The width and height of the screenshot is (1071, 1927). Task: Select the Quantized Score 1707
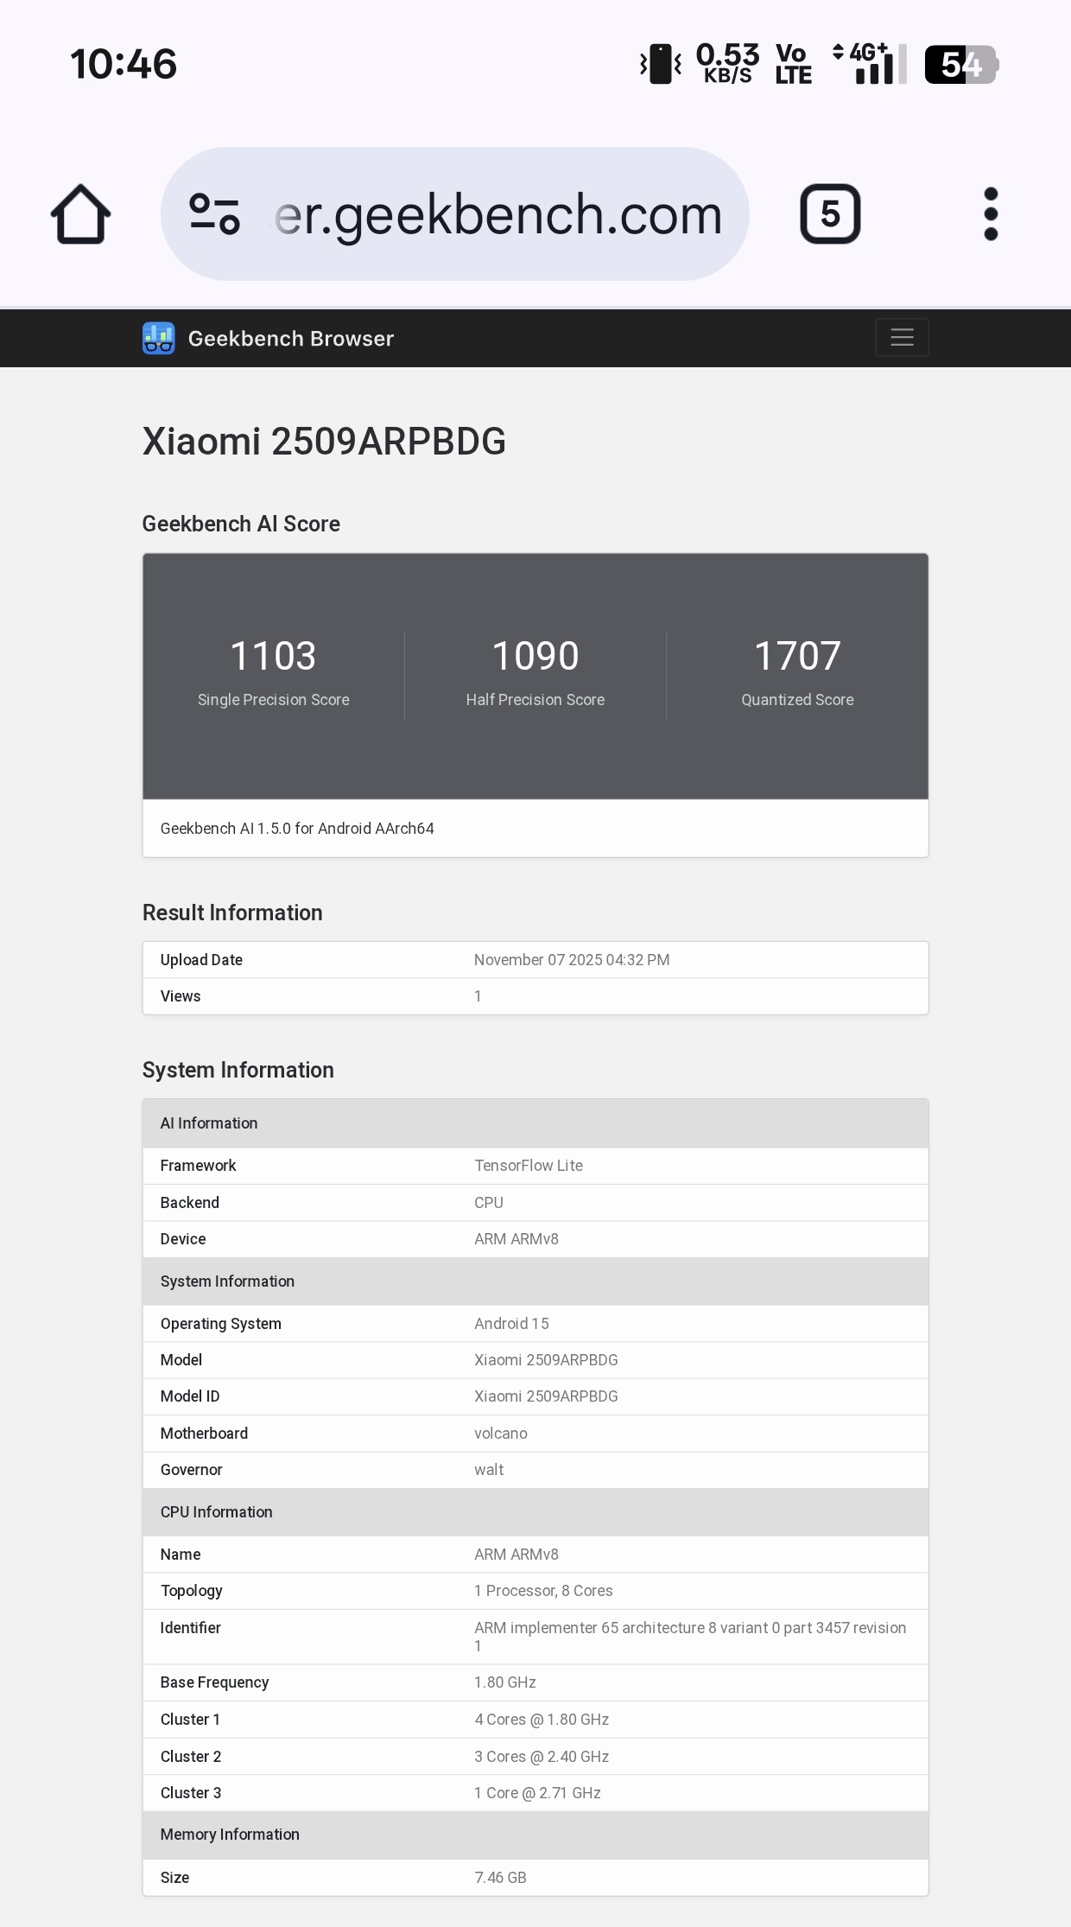[x=797, y=656]
